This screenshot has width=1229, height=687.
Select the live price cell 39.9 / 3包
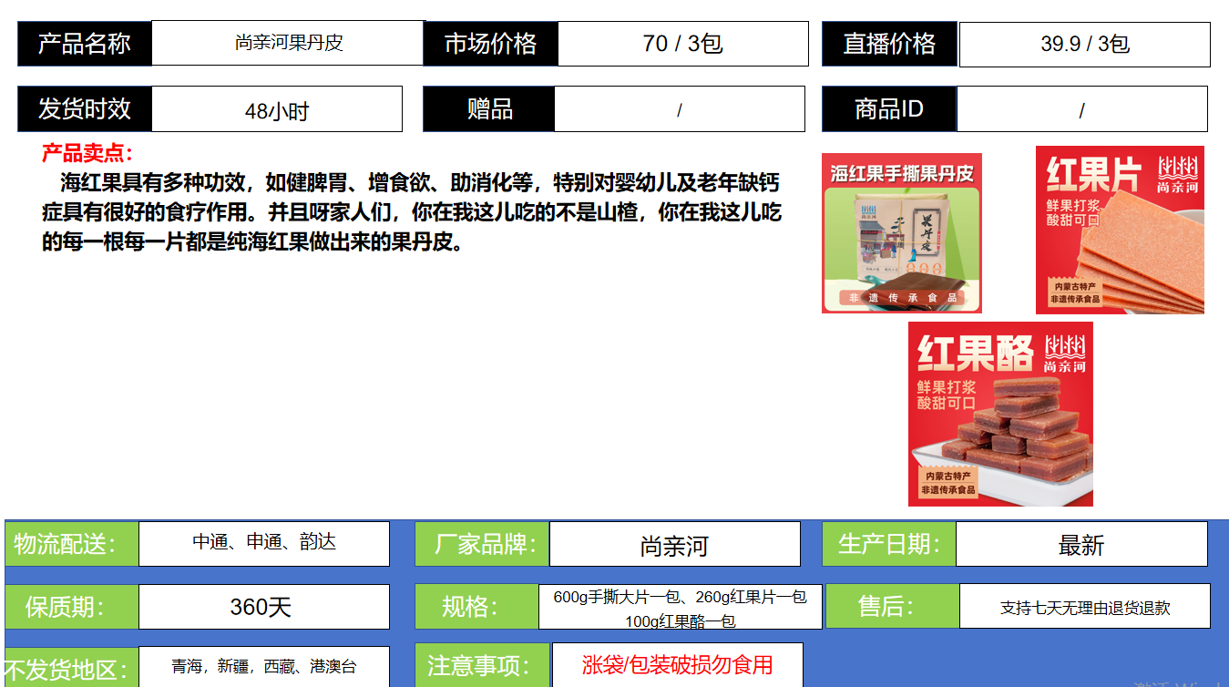pyautogui.click(x=1084, y=45)
